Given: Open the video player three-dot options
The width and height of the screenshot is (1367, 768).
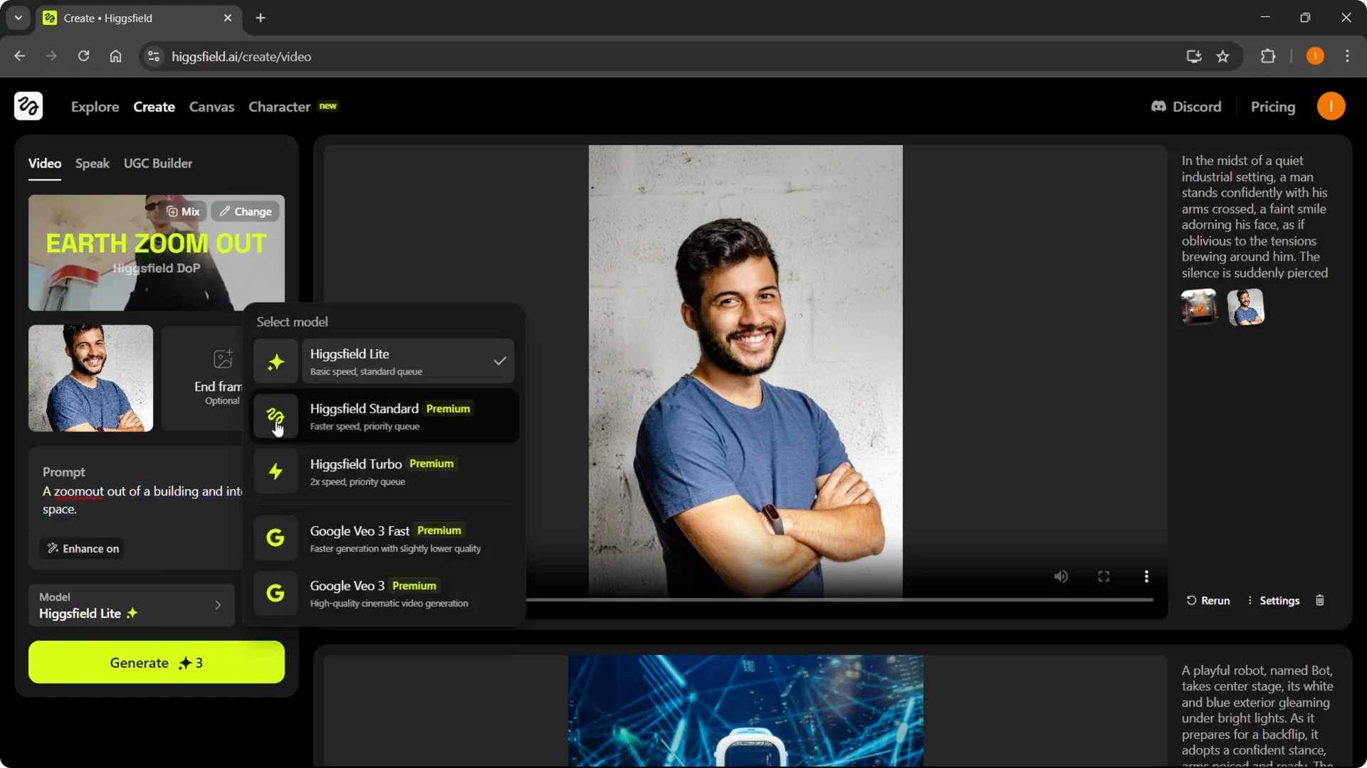Looking at the screenshot, I should [1146, 577].
